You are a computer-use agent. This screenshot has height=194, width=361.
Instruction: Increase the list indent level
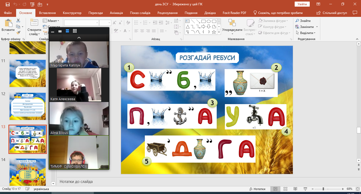tap(161, 23)
